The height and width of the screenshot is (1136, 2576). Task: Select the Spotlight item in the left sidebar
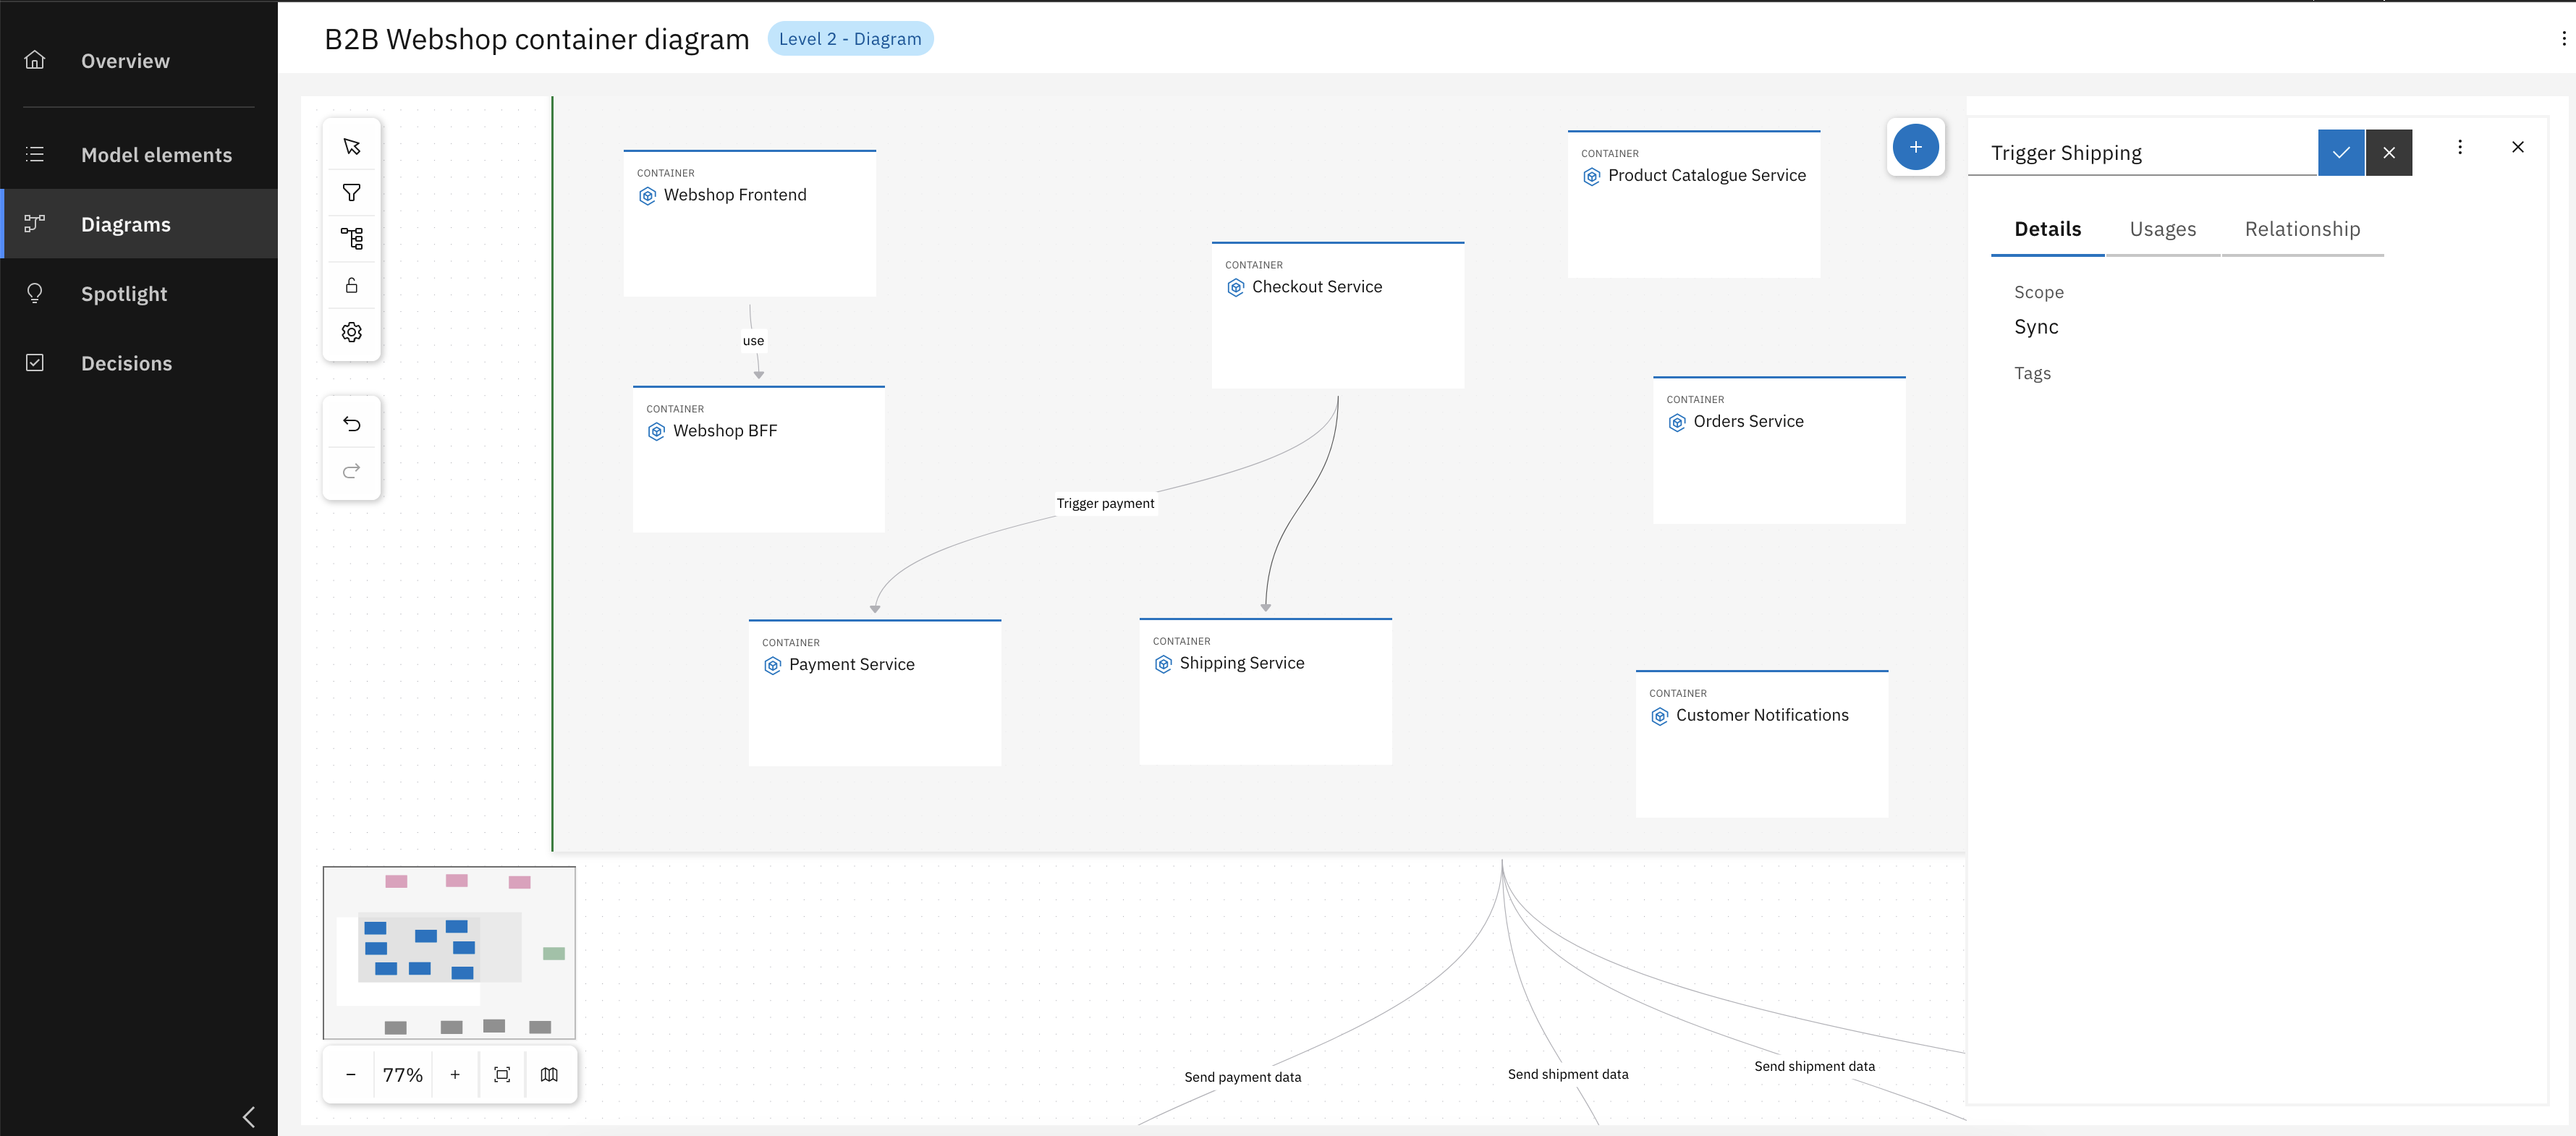(124, 293)
